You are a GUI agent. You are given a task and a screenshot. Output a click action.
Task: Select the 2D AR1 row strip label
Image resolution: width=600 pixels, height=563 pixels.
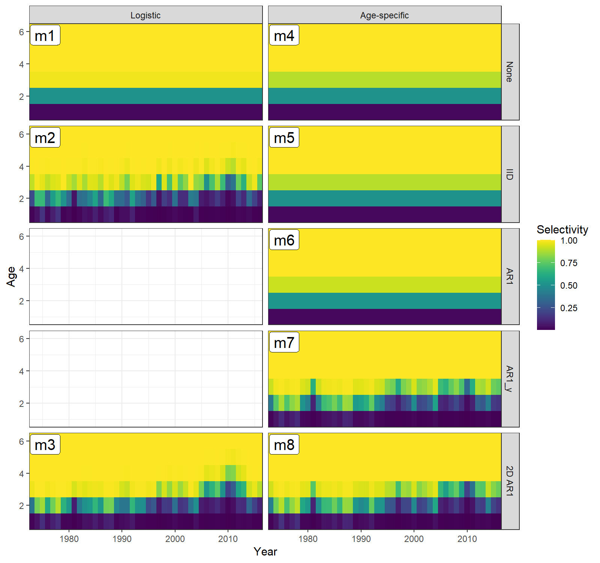pos(510,481)
